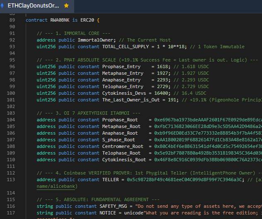Click the Prophase_Entry constant on line 96
The height and width of the screenshot is (219, 262).
pos(121,66)
